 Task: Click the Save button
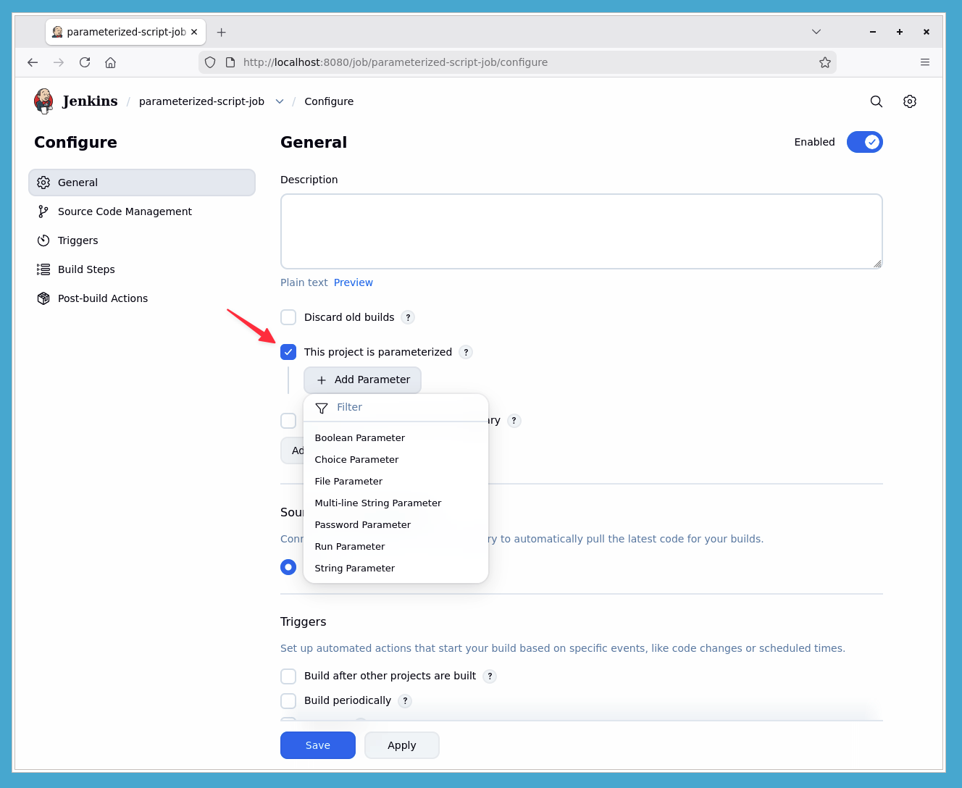[x=317, y=745]
